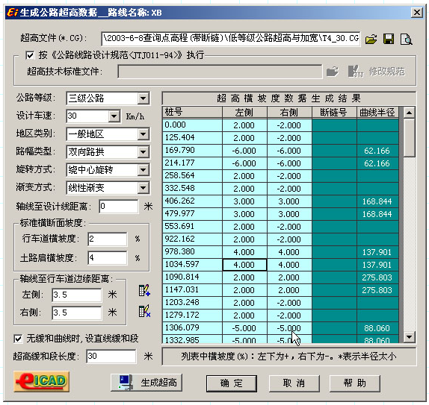
Task: Click the 左侧 lane edge distance field
Action: pyautogui.click(x=76, y=295)
